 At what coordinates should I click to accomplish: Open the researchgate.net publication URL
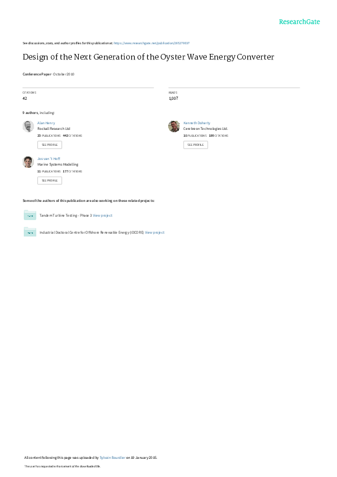[151, 43]
